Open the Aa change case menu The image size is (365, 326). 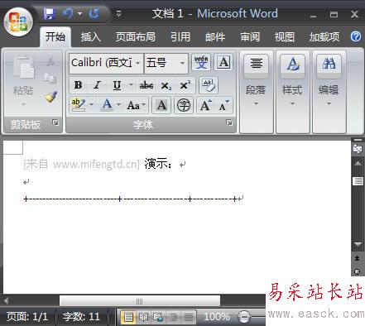[x=136, y=105]
